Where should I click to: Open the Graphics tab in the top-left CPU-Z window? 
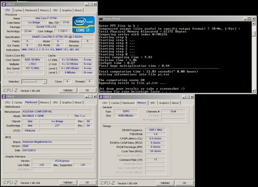67,10
